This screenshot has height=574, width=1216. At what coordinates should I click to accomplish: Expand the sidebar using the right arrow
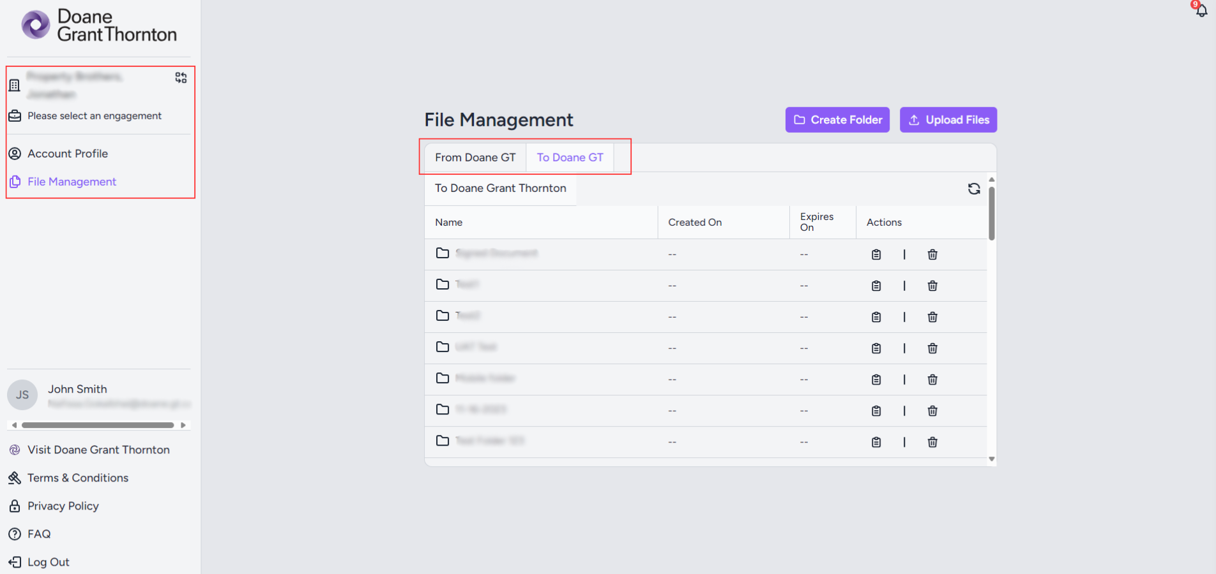pyautogui.click(x=183, y=425)
